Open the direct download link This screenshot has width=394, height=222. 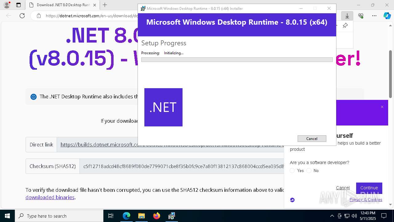click(172, 145)
